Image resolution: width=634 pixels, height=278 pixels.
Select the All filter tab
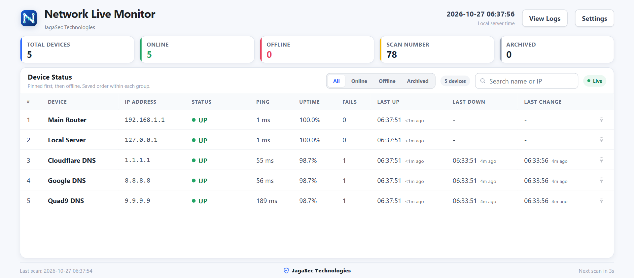[x=336, y=81]
